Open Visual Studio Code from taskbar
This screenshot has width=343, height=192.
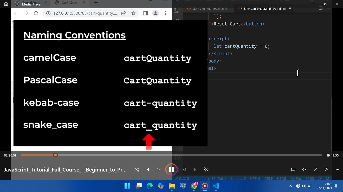(x=216, y=186)
